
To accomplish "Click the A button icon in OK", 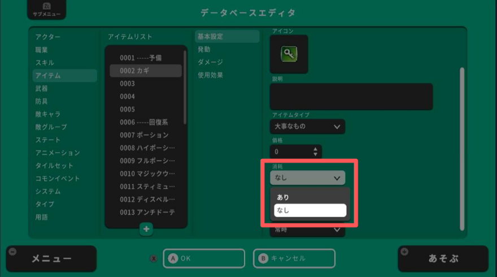I will (x=173, y=258).
